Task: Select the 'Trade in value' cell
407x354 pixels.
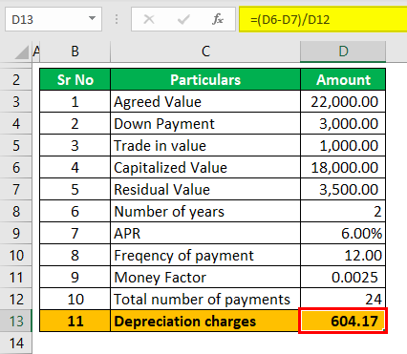Action: pos(205,146)
